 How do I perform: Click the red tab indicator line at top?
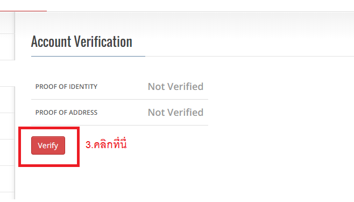[x=23, y=11]
